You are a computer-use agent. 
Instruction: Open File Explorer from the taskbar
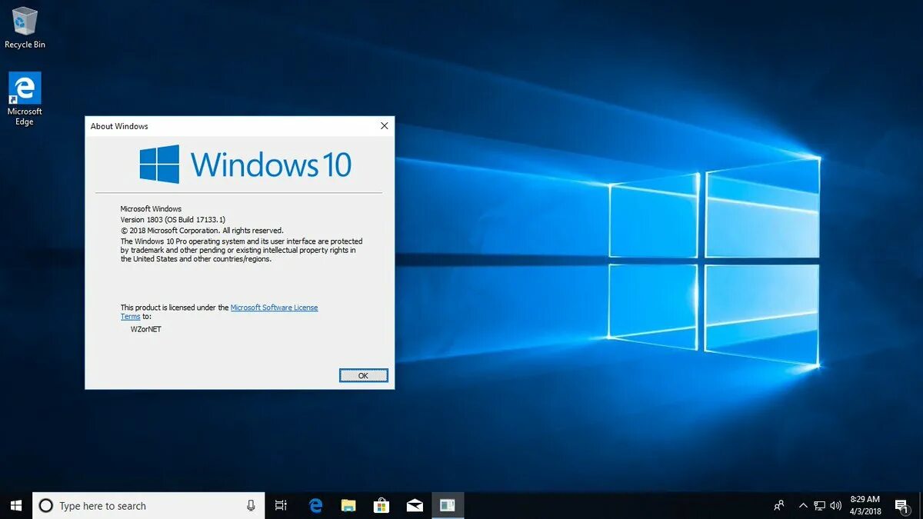click(x=348, y=505)
